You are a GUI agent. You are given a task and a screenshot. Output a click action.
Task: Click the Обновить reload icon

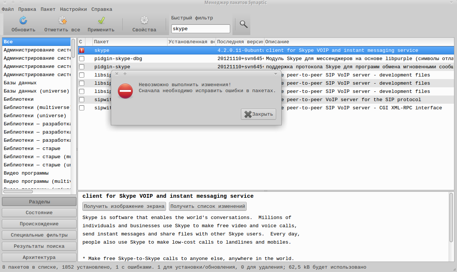pyautogui.click(x=23, y=21)
